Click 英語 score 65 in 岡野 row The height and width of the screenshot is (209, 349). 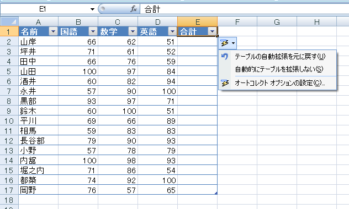(157, 190)
